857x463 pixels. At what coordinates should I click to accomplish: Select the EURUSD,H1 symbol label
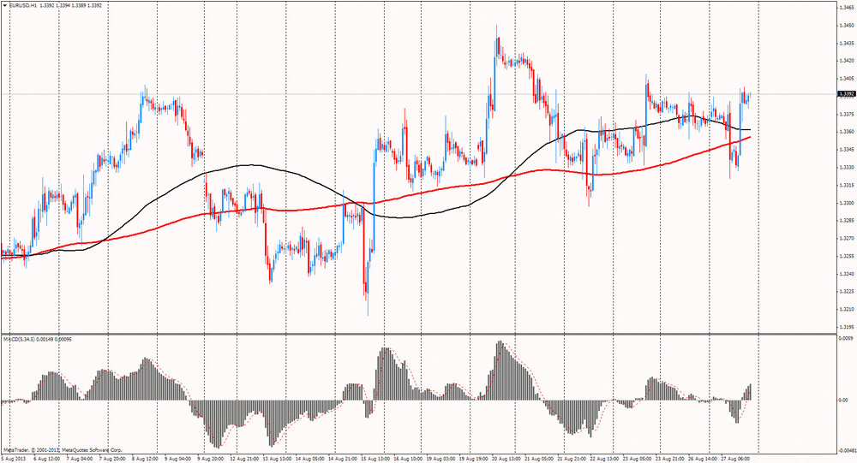pyautogui.click(x=22, y=5)
